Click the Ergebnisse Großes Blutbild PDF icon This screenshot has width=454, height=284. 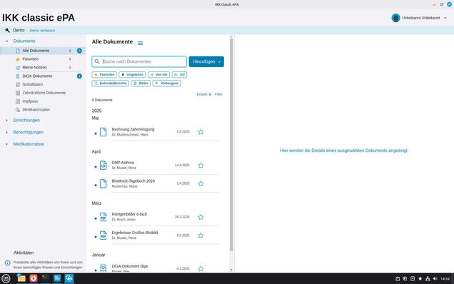click(103, 235)
